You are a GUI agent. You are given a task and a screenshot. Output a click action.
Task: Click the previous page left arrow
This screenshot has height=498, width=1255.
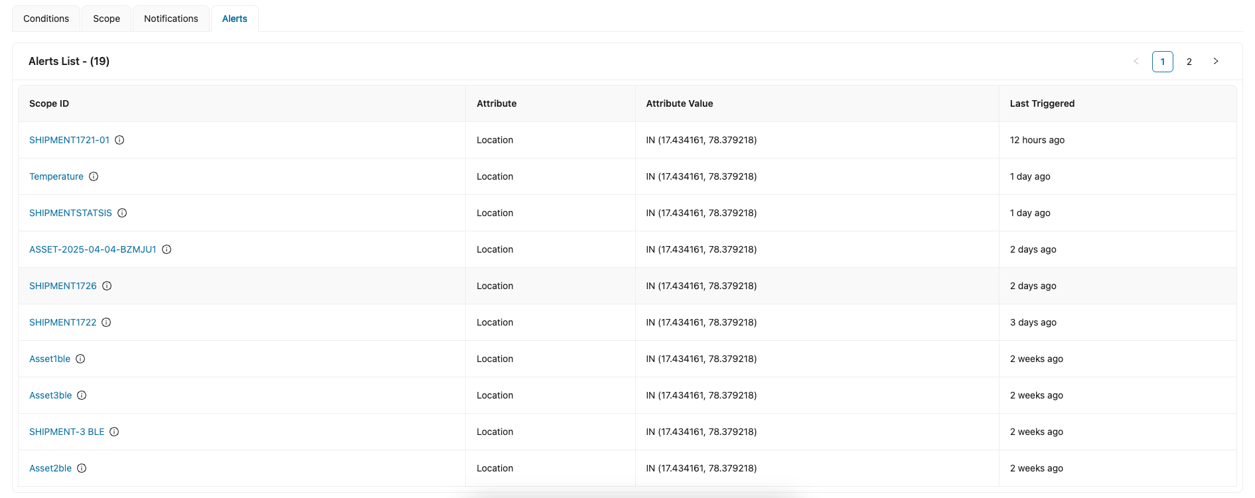coord(1136,61)
